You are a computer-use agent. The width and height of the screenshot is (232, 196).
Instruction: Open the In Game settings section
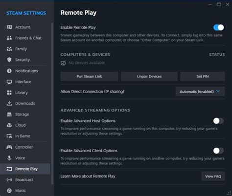tap(25, 136)
